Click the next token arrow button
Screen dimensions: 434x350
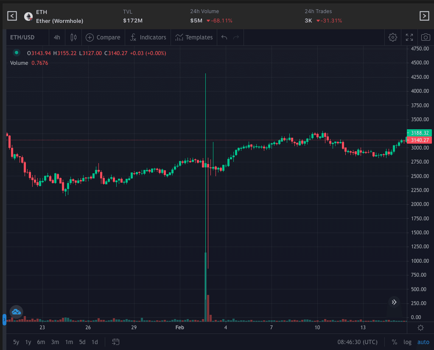point(424,16)
